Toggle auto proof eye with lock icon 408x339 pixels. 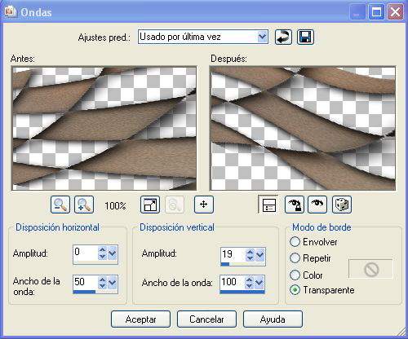click(295, 205)
